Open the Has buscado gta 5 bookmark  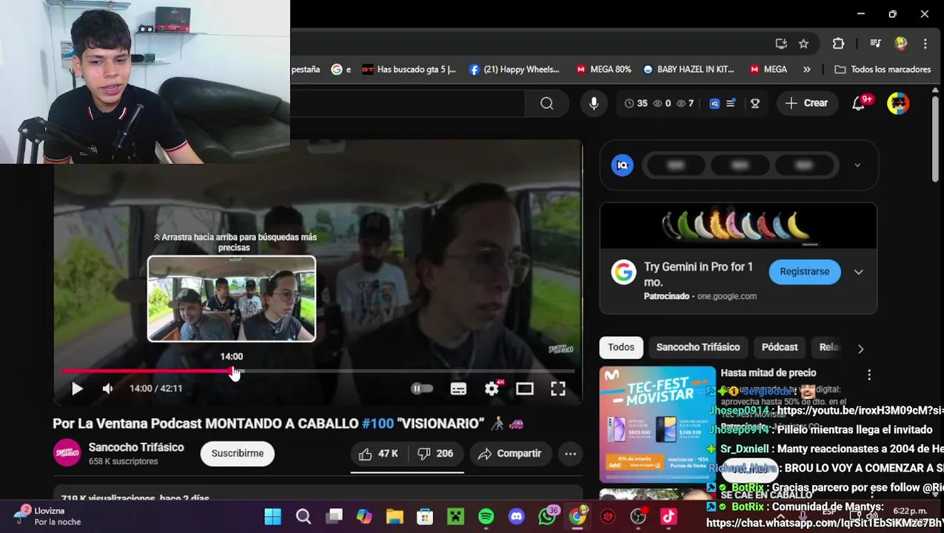pyautogui.click(x=409, y=70)
